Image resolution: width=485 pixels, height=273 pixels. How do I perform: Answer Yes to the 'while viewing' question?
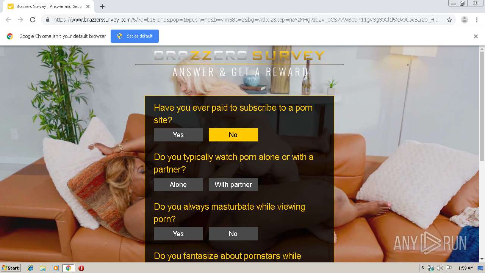click(178, 234)
